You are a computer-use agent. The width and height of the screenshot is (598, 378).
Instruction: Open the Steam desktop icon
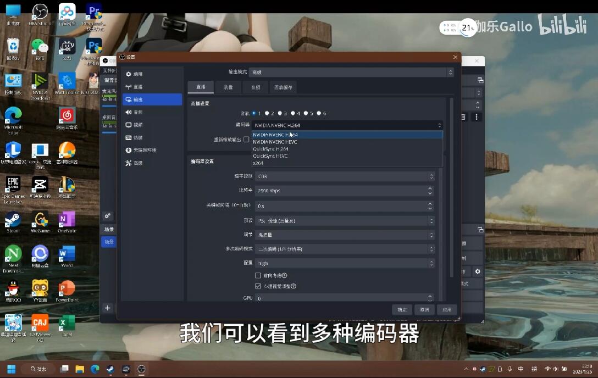[13, 222]
